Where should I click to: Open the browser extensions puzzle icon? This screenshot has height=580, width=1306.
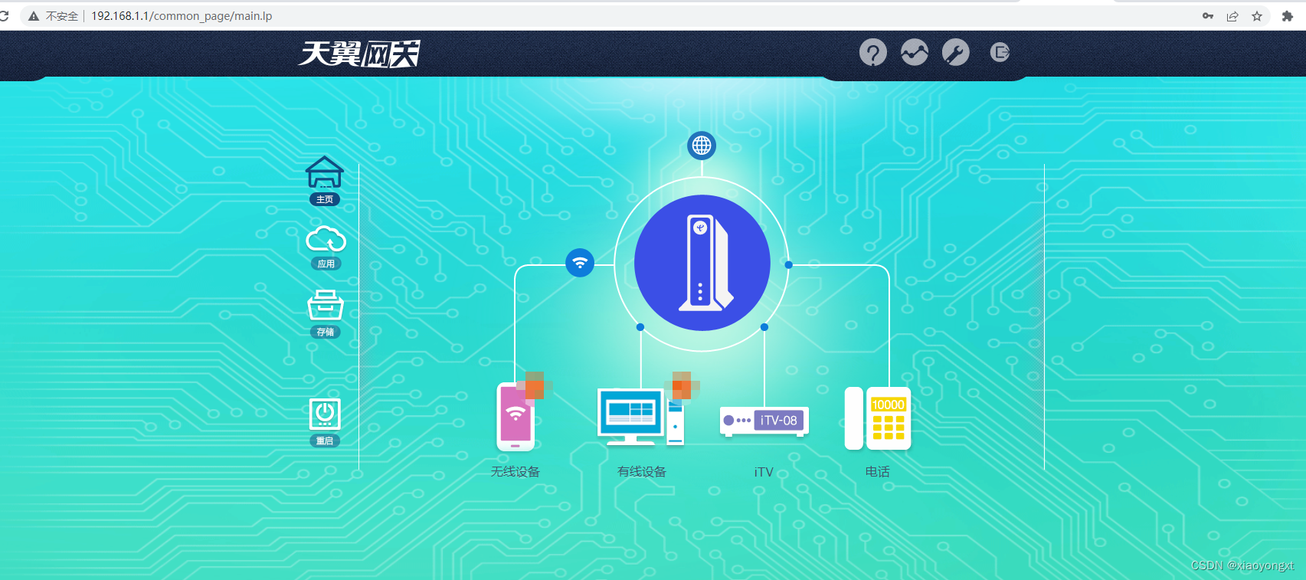click(x=1287, y=15)
